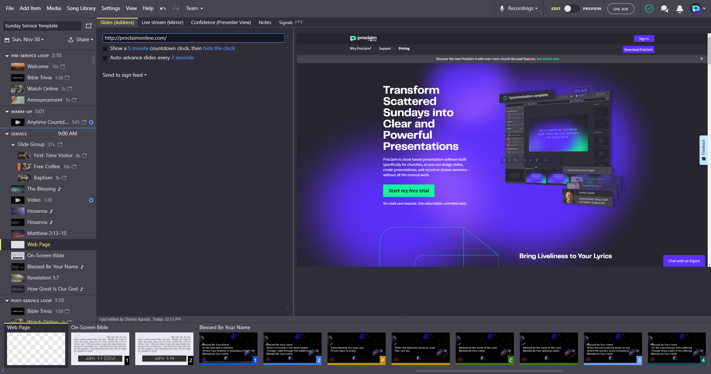Open the Team dropdown menu
The width and height of the screenshot is (711, 374).
(195, 9)
